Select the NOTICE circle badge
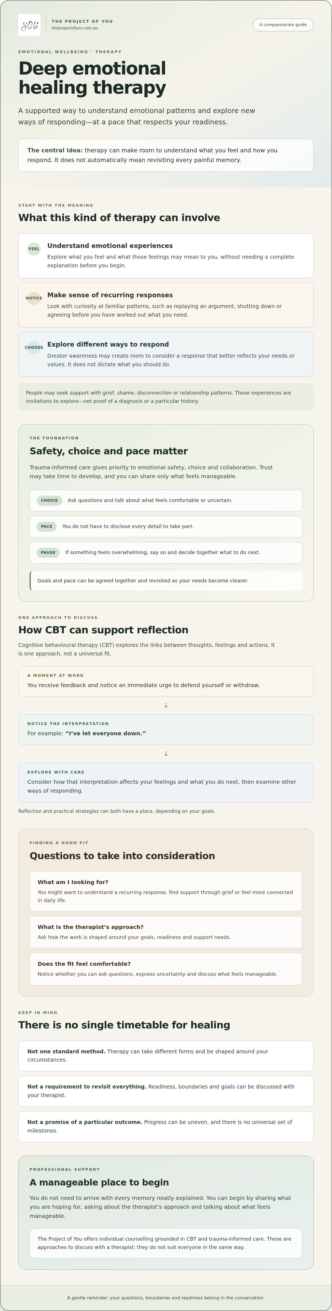332x1311 pixels. [34, 298]
